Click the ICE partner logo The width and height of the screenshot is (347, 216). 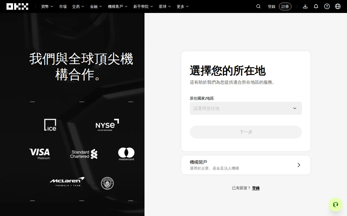(x=50, y=125)
